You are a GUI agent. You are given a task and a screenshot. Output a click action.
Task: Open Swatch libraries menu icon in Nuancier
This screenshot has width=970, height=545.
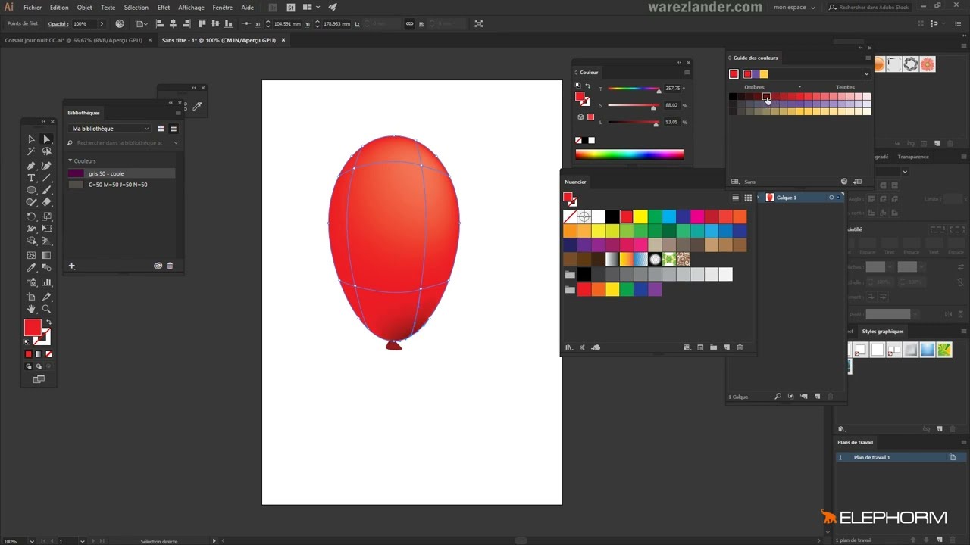[568, 347]
